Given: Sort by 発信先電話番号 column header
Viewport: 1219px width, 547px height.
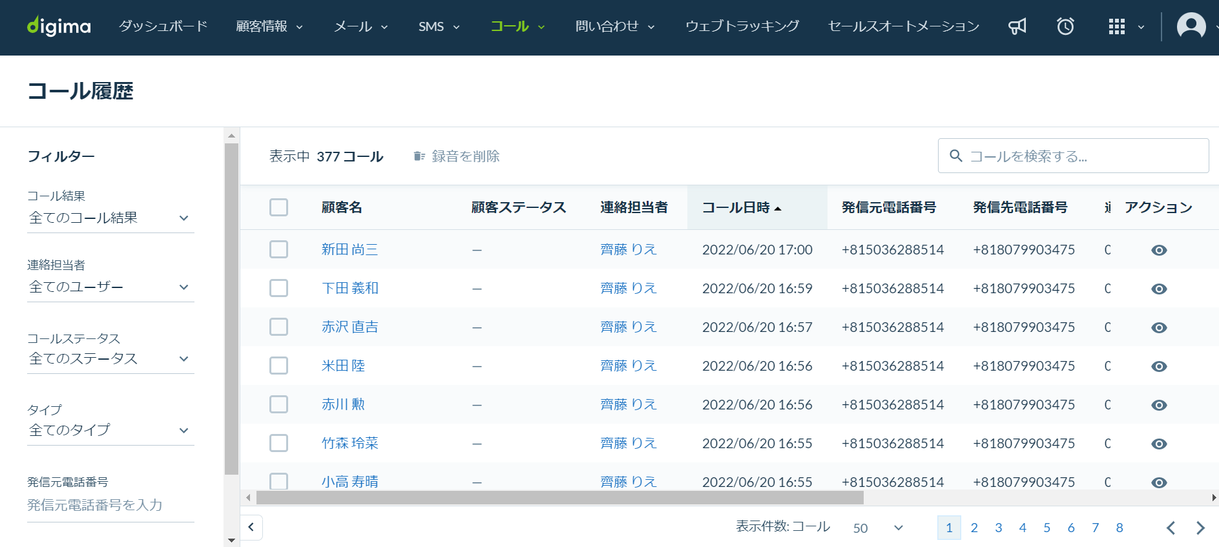Looking at the screenshot, I should [1020, 207].
